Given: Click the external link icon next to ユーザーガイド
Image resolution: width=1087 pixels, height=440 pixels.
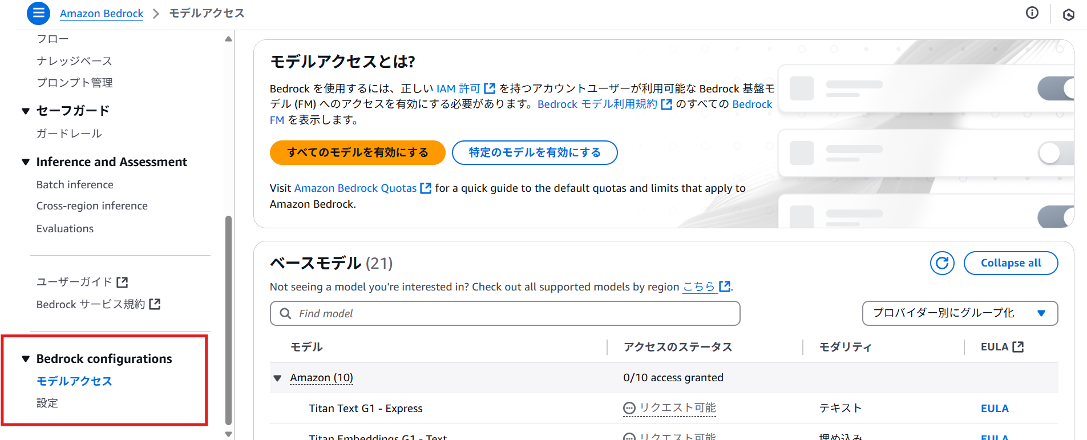Looking at the screenshot, I should (x=122, y=282).
